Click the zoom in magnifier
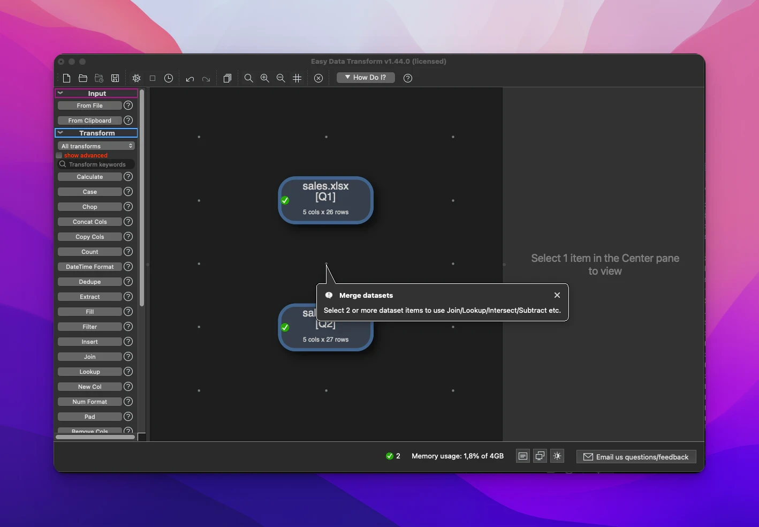Viewport: 759px width, 527px height. click(264, 78)
